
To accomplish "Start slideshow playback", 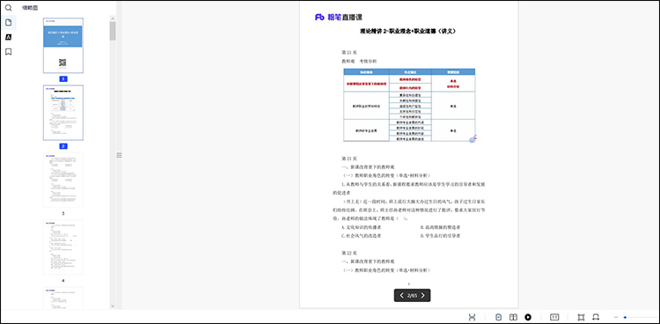I will pos(528,317).
